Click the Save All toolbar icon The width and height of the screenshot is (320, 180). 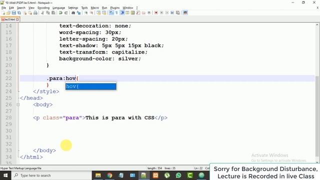(19, 13)
